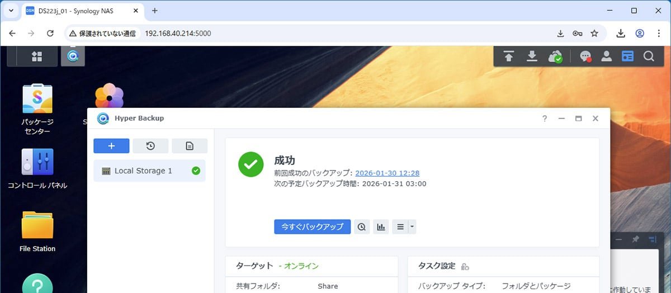The width and height of the screenshot is (671, 293).
Task: Open the backup explorer magnifier-clock icon
Action: (x=362, y=226)
